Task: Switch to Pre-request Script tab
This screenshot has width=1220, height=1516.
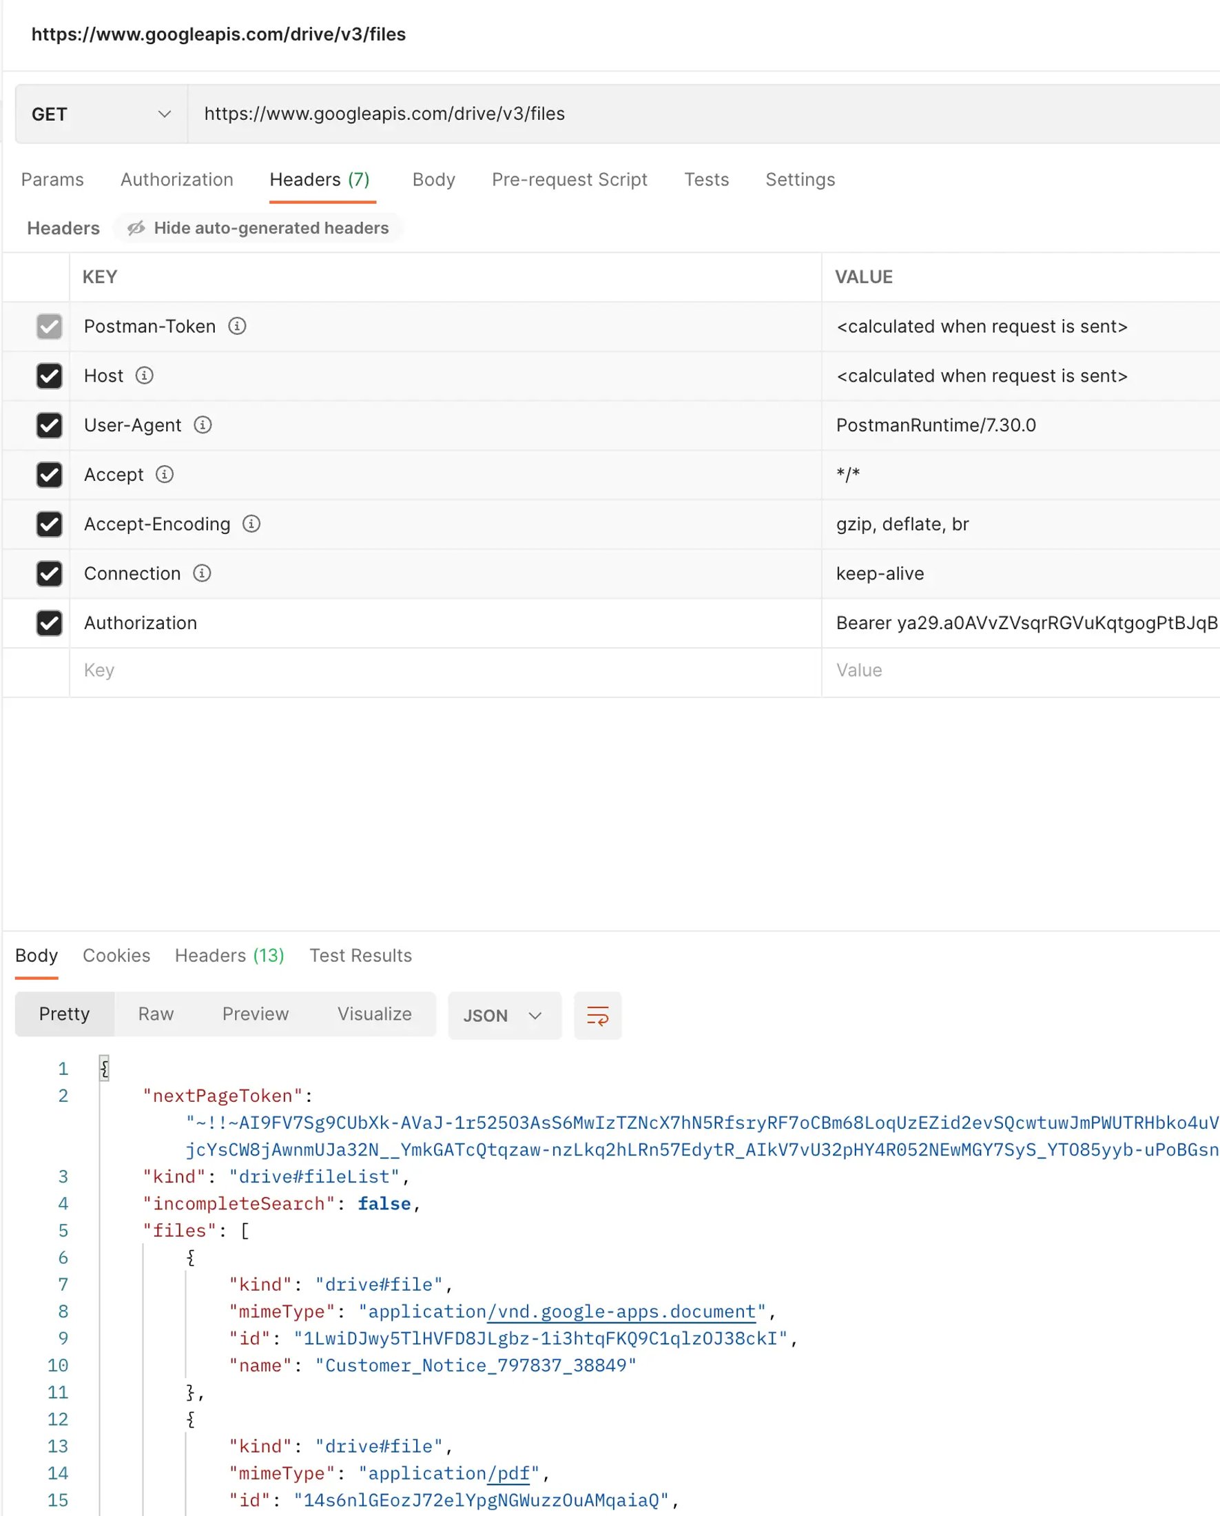Action: click(569, 179)
